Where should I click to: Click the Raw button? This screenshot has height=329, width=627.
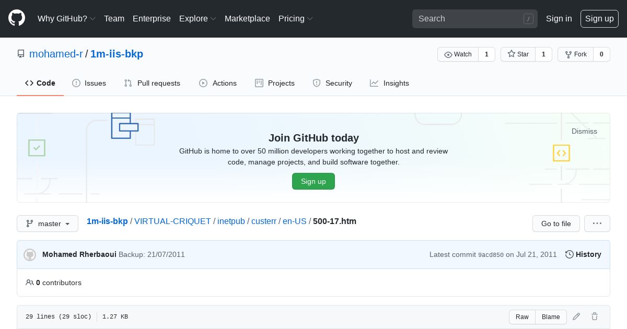(522, 317)
